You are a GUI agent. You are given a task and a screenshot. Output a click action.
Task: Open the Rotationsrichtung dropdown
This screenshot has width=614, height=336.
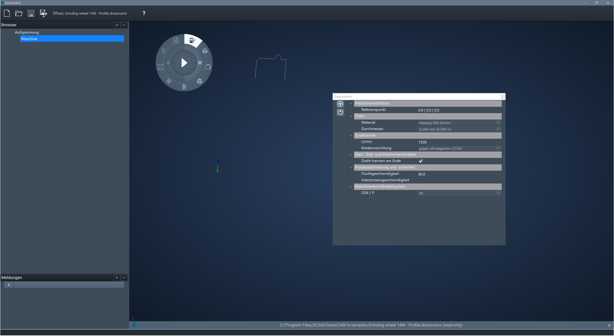coord(498,148)
